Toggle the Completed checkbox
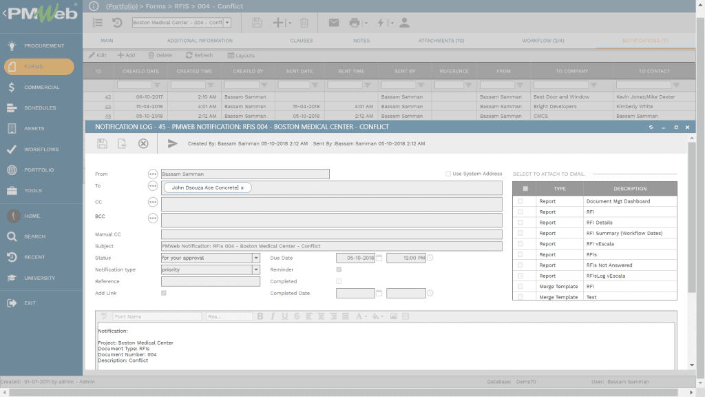The image size is (705, 397). 339,281
